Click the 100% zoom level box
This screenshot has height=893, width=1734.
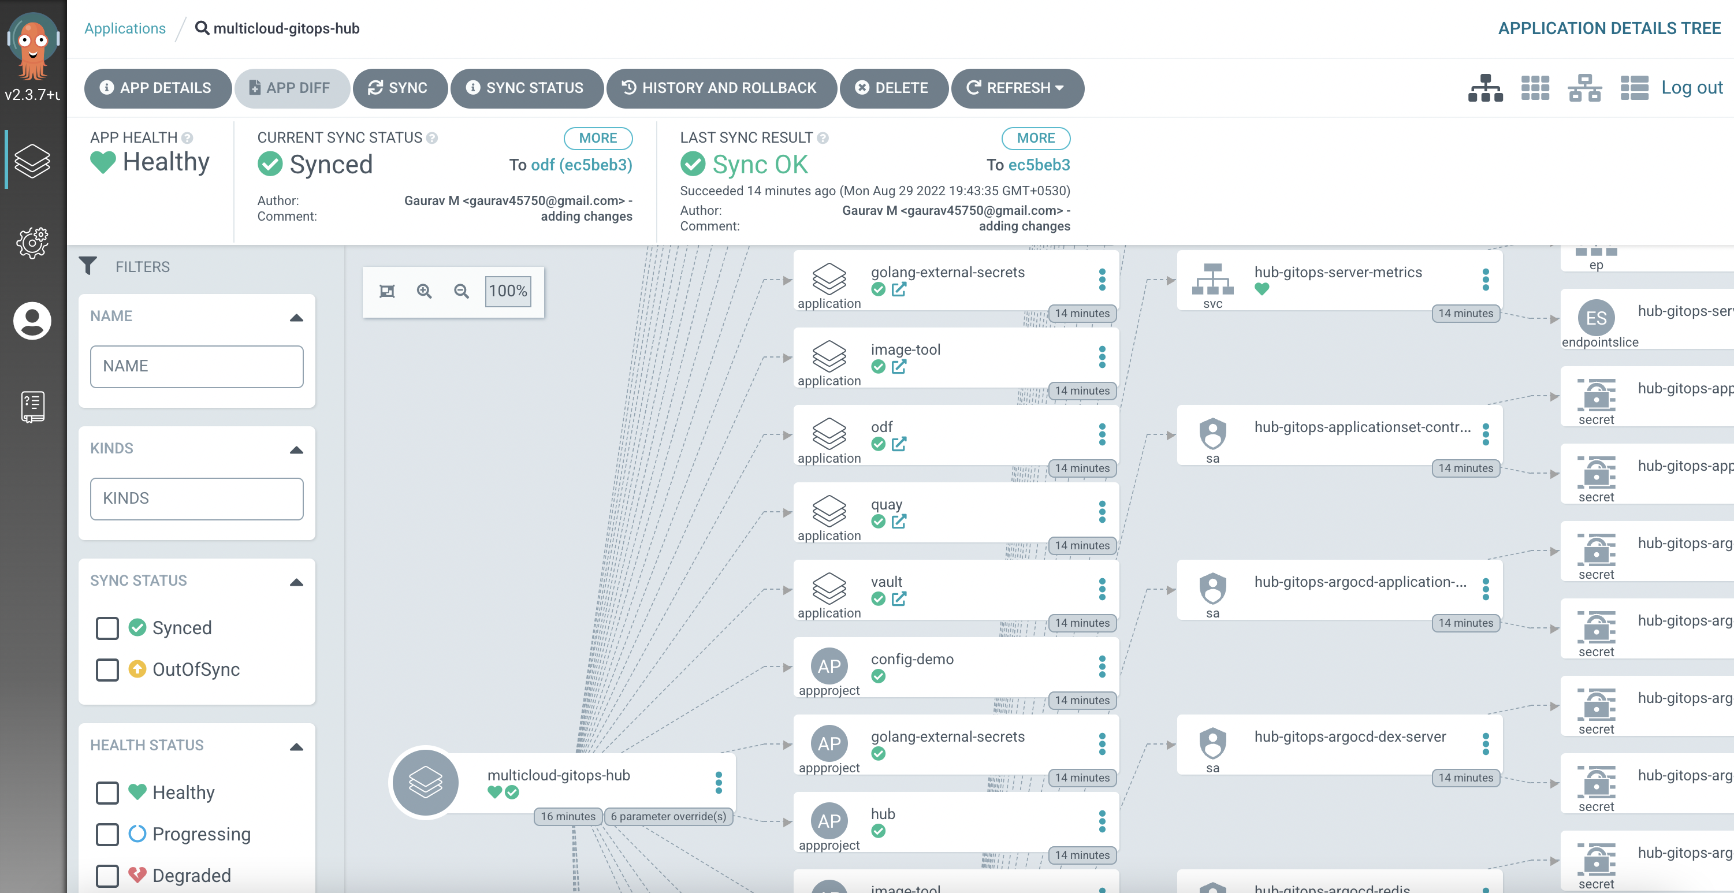point(508,291)
